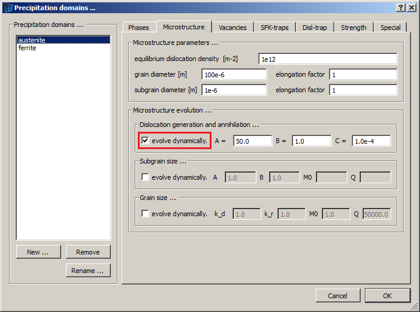Select ferrite in the domains list
The height and width of the screenshot is (312, 420).
[64, 48]
